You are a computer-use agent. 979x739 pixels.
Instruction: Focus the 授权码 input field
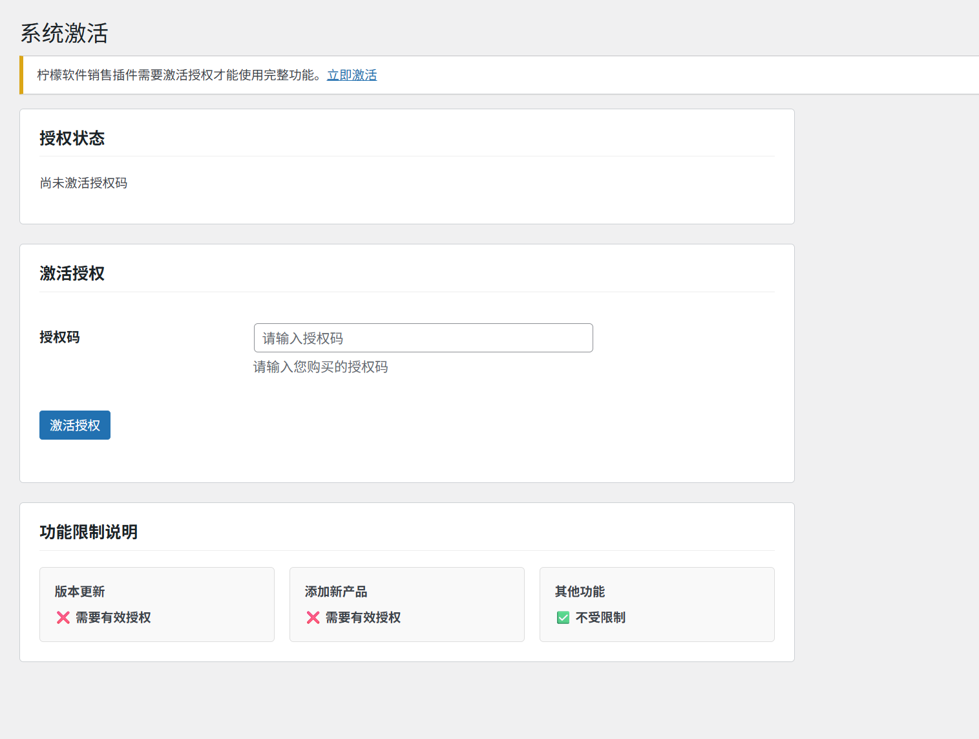point(423,338)
